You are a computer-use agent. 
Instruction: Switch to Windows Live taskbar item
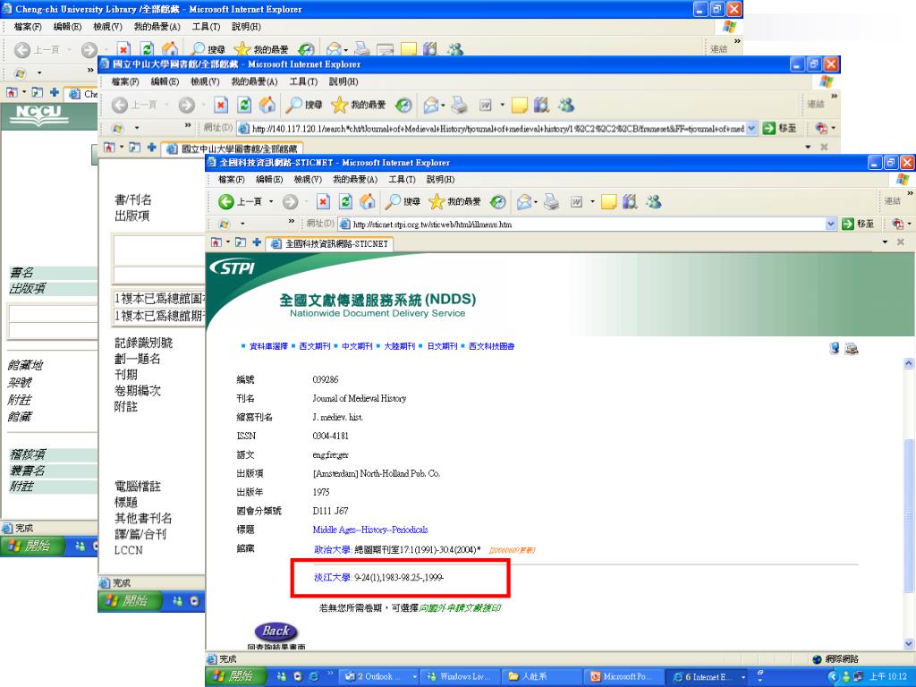[462, 677]
